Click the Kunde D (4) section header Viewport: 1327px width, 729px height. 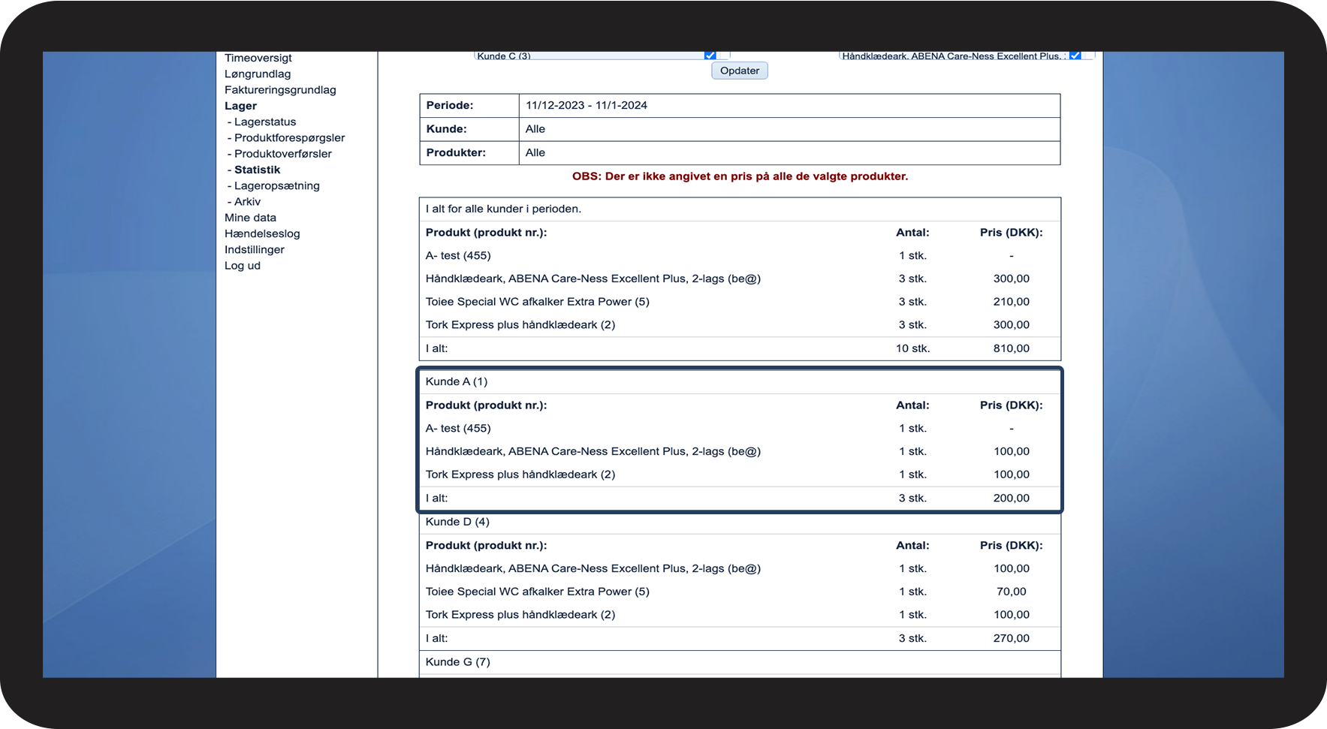tap(457, 522)
